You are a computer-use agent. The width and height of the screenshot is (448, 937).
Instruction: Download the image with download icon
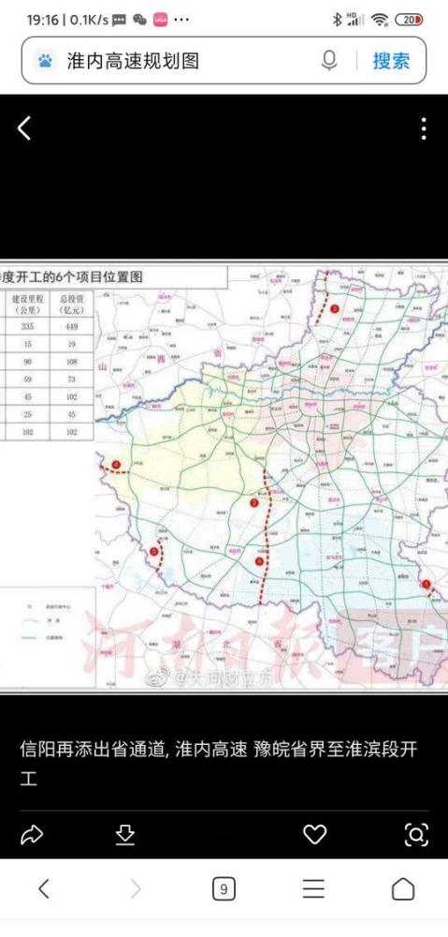[124, 835]
